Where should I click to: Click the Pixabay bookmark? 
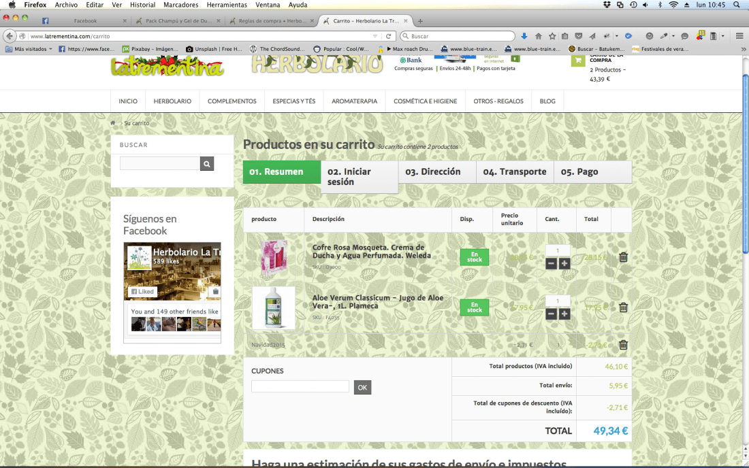pyautogui.click(x=150, y=49)
